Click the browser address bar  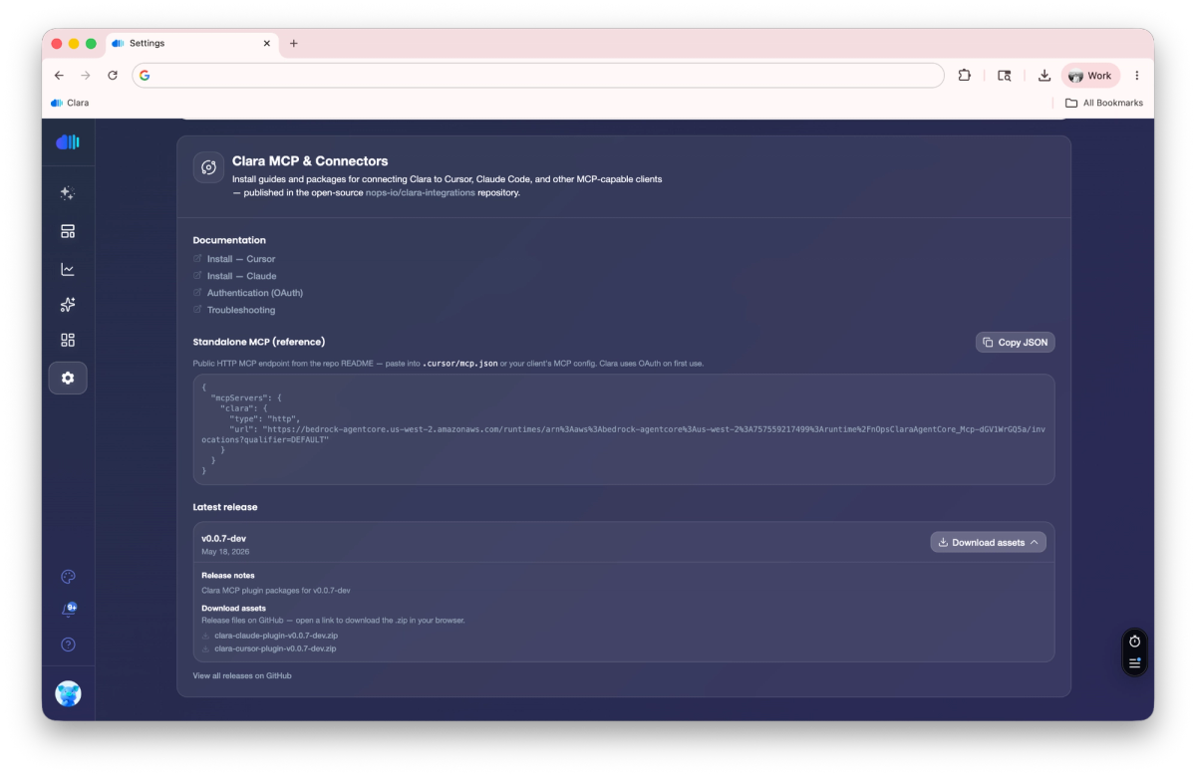coord(538,76)
